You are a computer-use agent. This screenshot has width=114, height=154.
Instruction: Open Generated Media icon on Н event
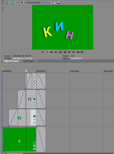pos(34,99)
